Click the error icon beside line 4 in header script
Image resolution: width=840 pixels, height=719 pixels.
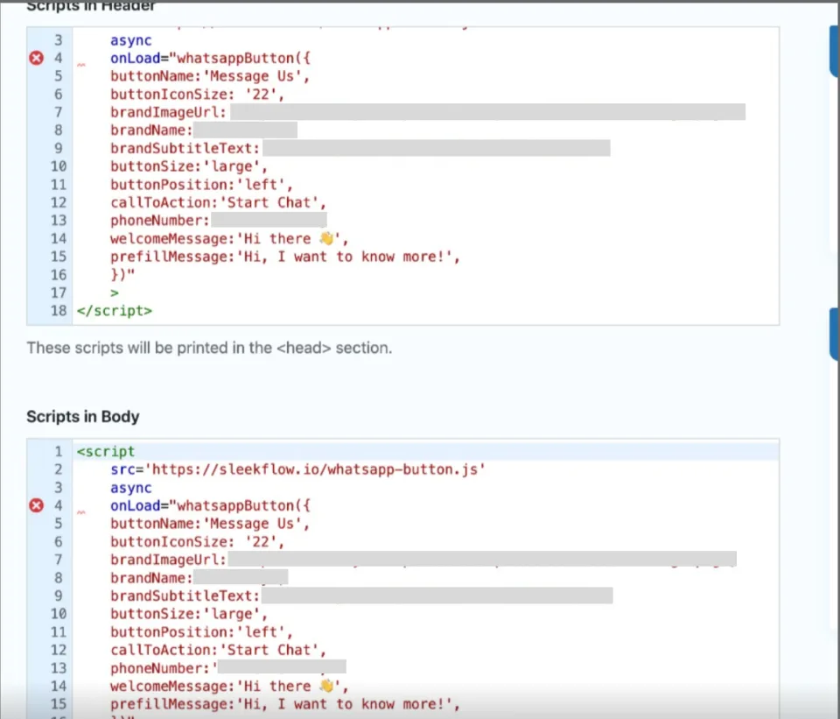(x=35, y=58)
